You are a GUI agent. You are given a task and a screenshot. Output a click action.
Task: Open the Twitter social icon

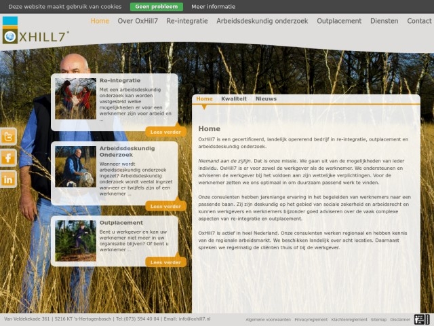(x=9, y=137)
